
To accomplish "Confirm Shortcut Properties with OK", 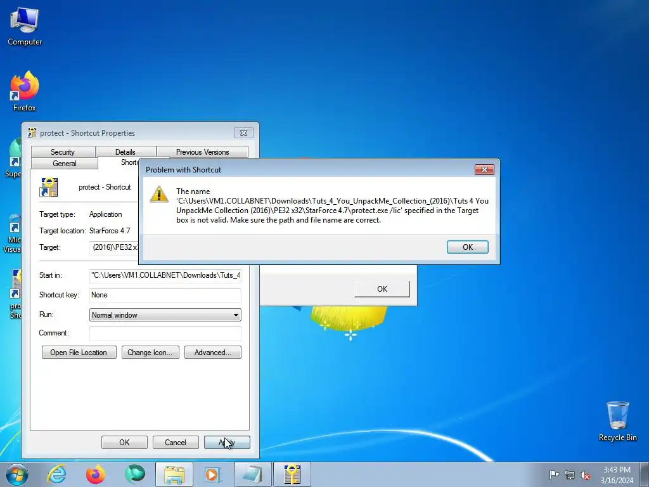I will 124,442.
